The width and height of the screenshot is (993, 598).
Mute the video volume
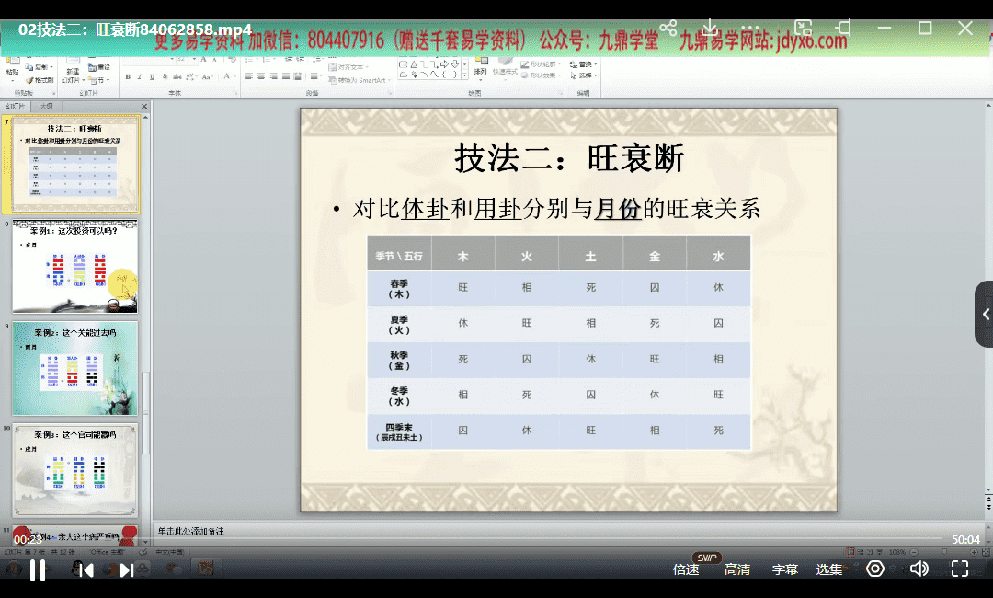tap(919, 569)
